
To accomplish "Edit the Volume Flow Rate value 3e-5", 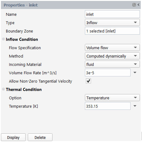I will pyautogui.click(x=108, y=73).
